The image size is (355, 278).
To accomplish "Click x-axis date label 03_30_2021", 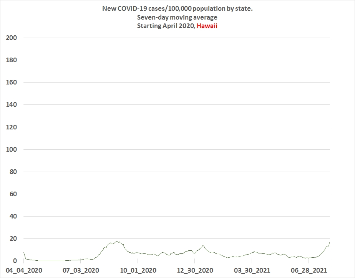I will [252, 270].
